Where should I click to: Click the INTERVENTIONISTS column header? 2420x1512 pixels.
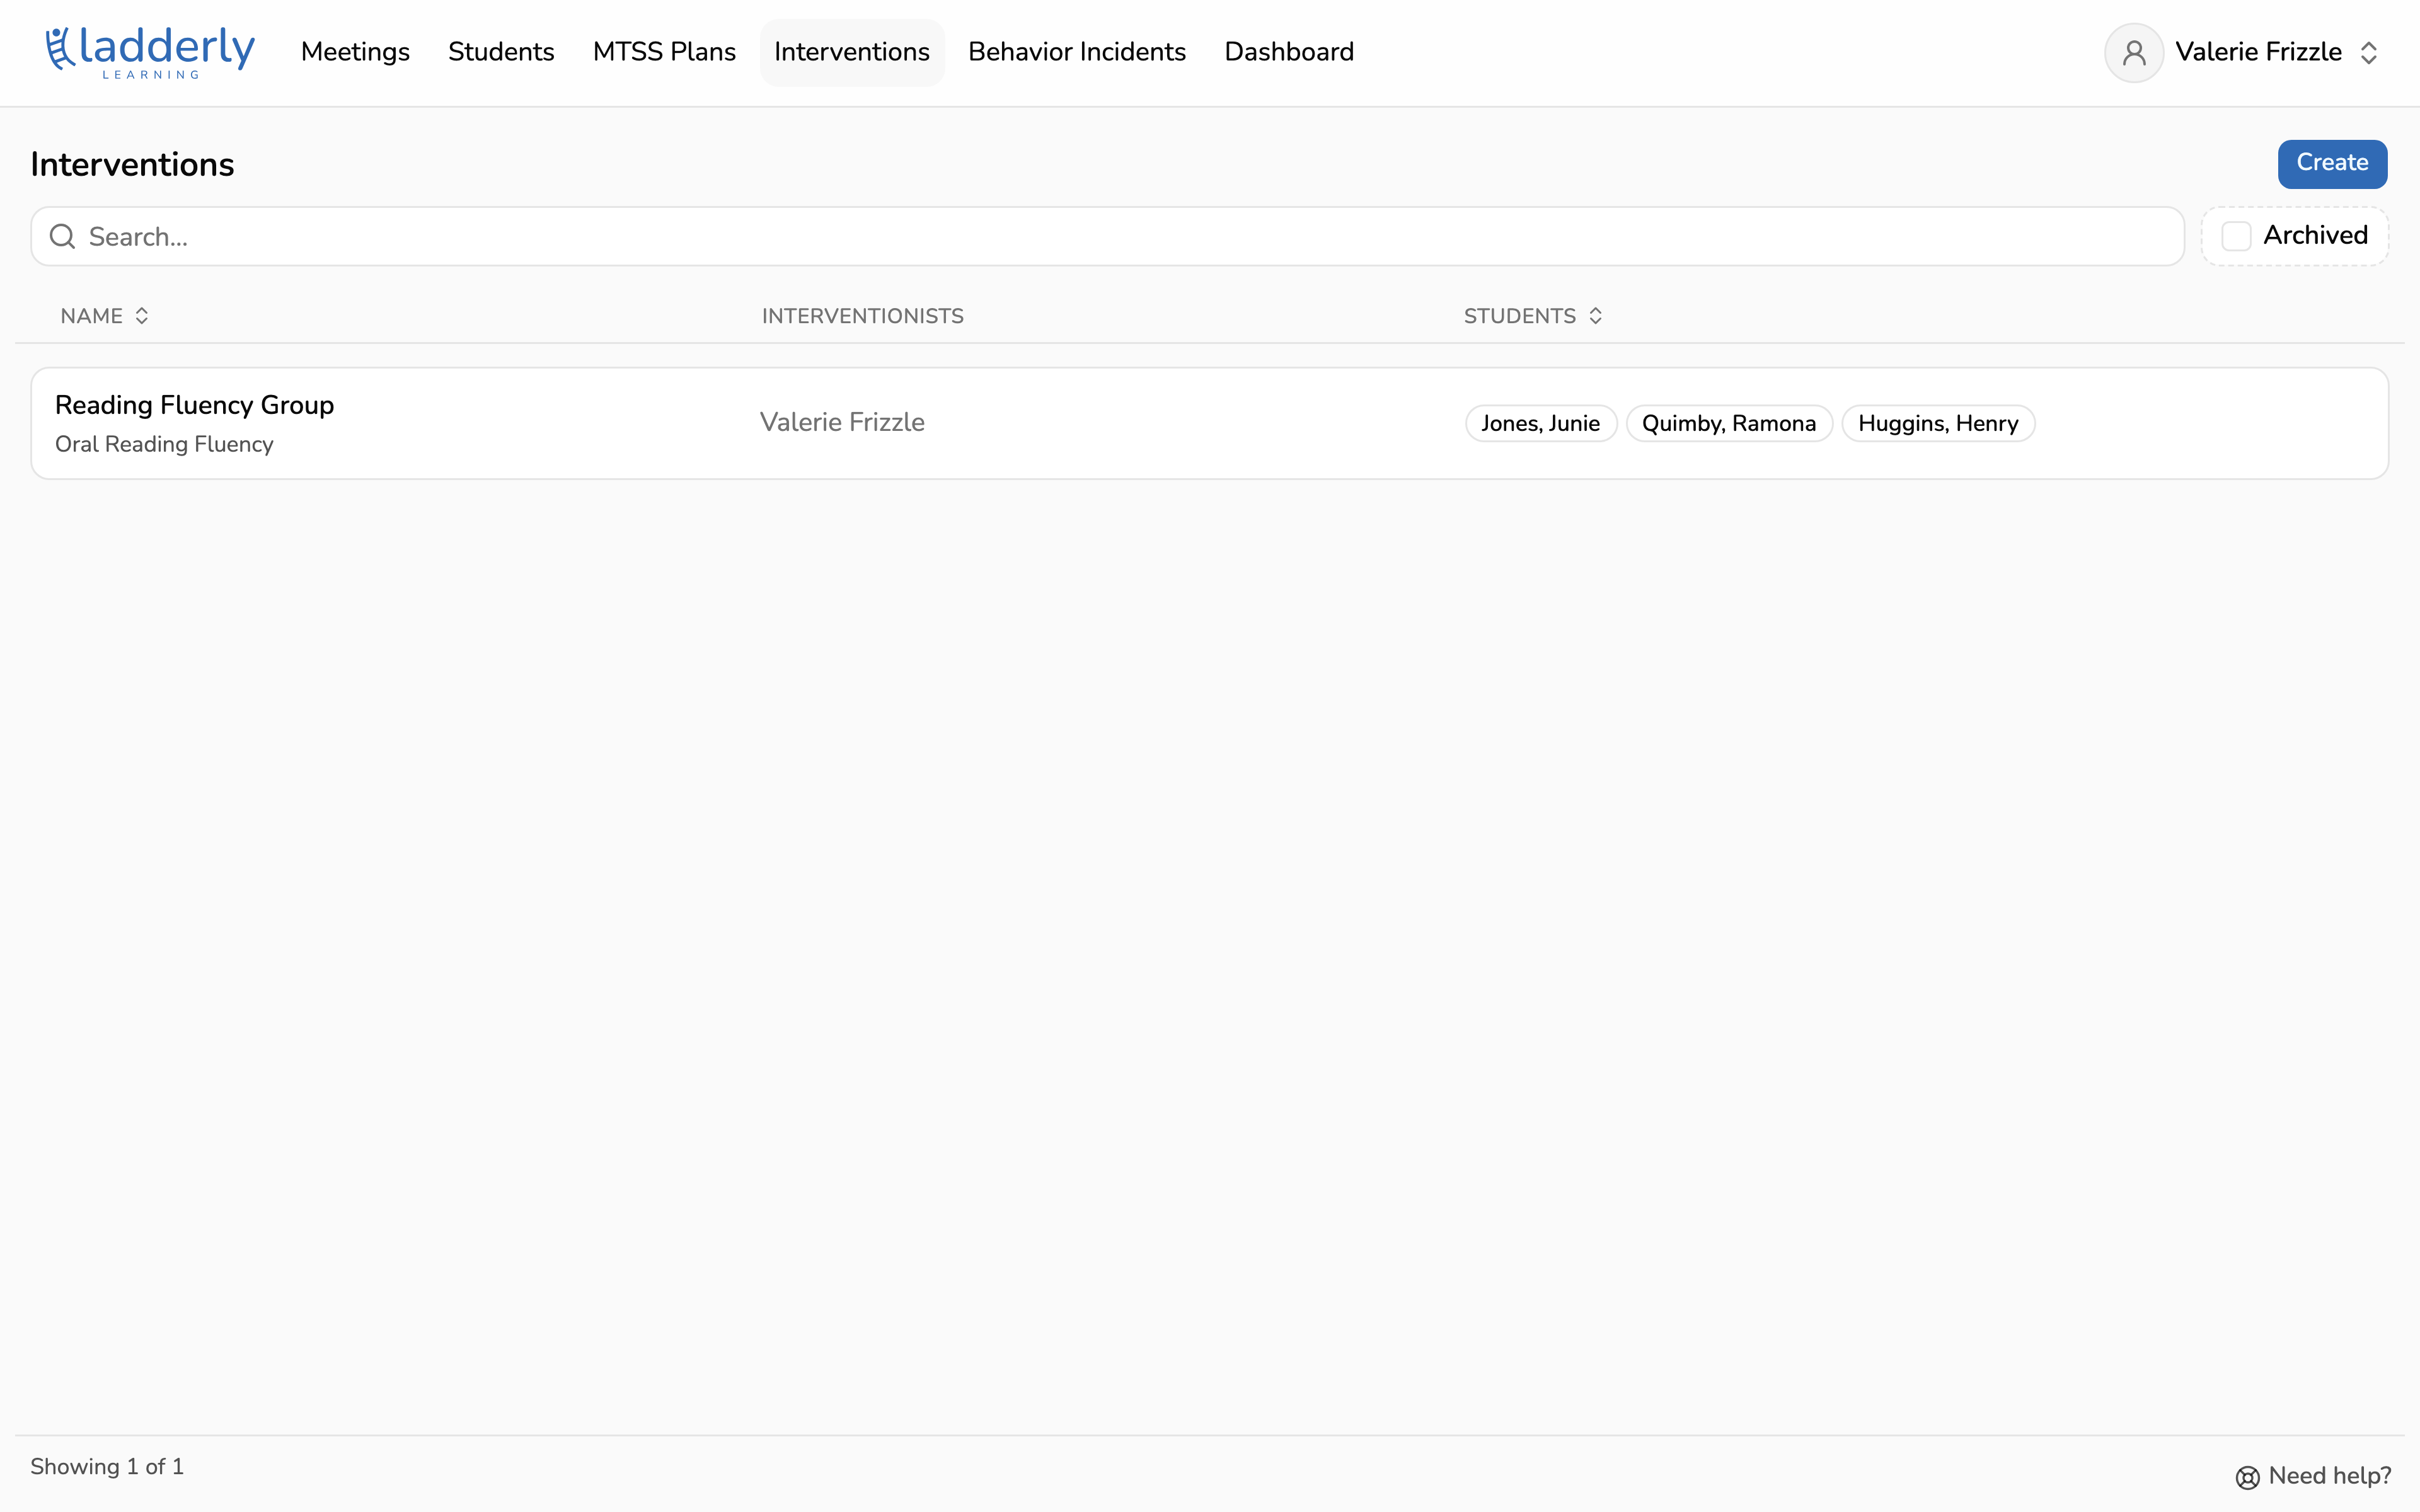pyautogui.click(x=862, y=316)
